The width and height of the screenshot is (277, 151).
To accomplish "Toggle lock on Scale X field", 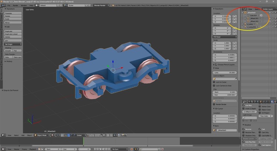I will [x=235, y=43].
